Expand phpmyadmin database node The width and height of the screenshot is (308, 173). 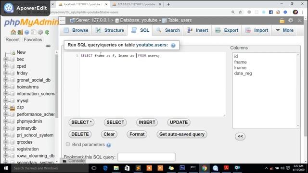(x=6, y=121)
